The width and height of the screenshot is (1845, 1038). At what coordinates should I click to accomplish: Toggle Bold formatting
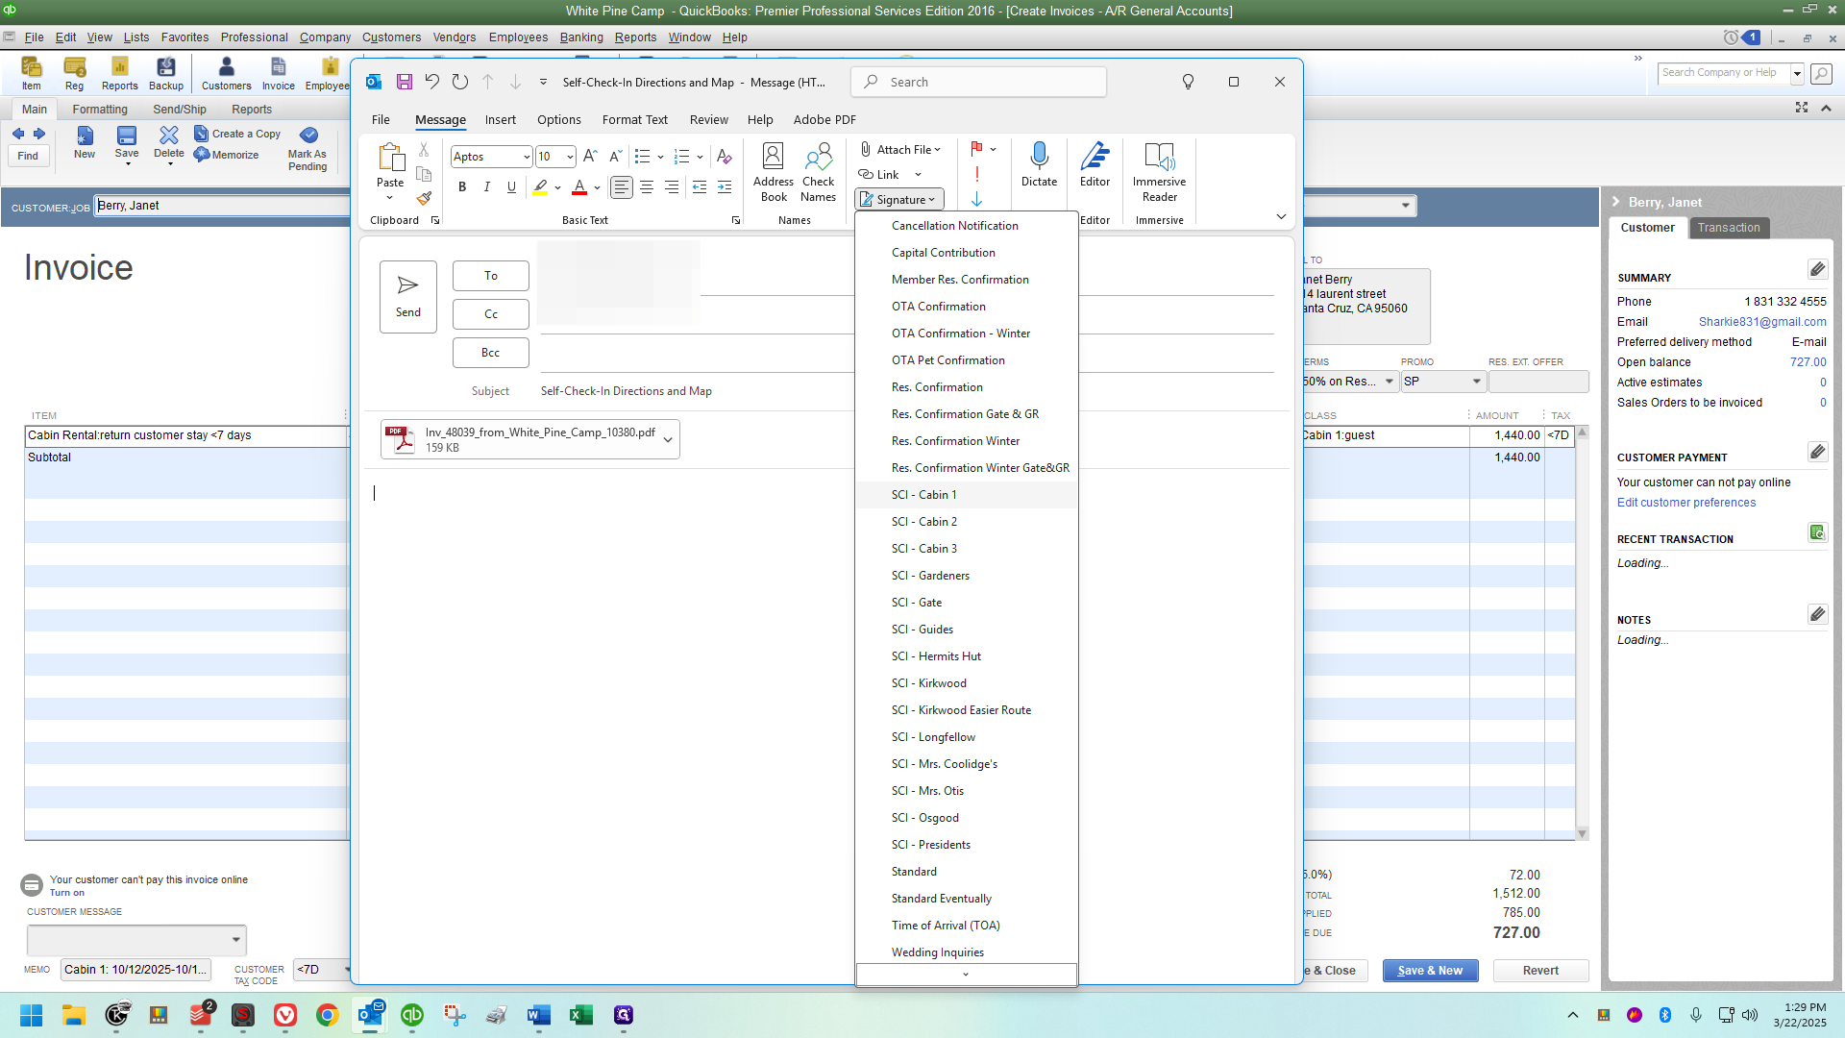[462, 187]
